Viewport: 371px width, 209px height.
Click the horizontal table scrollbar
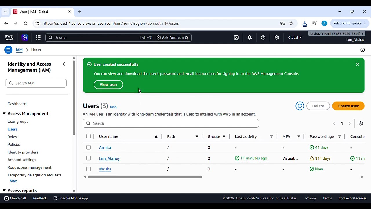(145, 177)
